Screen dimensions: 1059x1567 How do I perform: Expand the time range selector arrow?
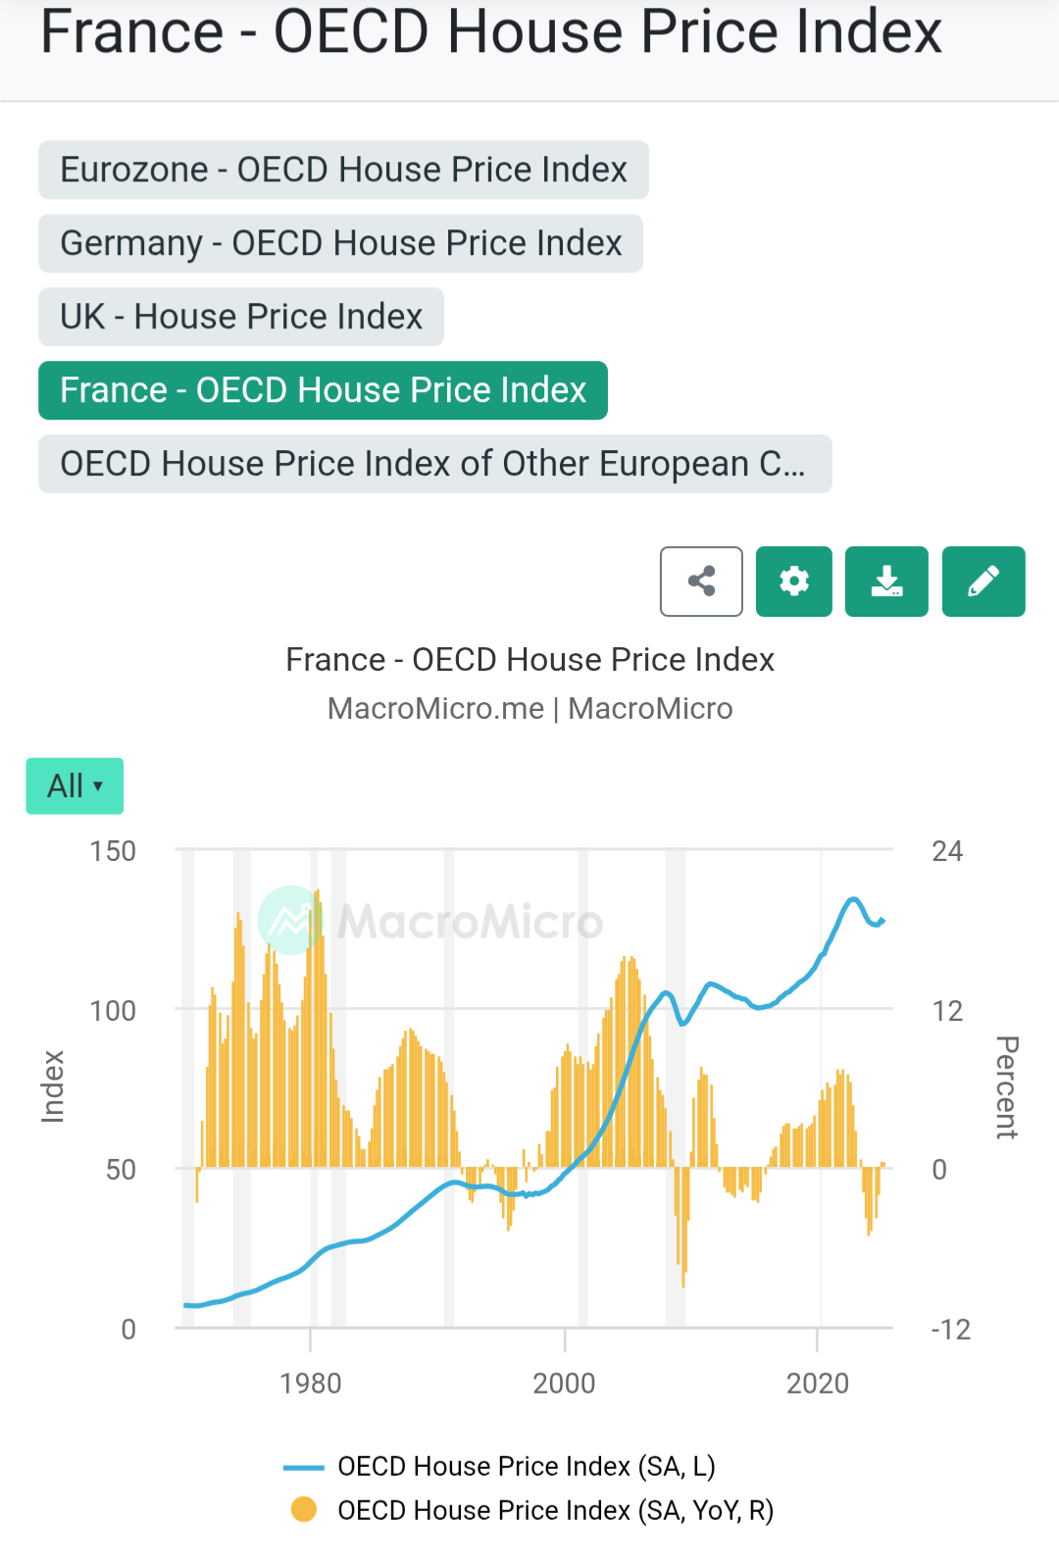(98, 787)
